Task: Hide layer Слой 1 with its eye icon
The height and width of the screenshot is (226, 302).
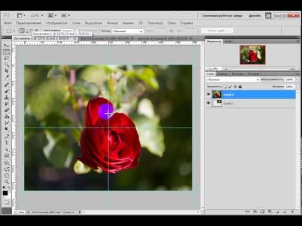Action: point(208,103)
